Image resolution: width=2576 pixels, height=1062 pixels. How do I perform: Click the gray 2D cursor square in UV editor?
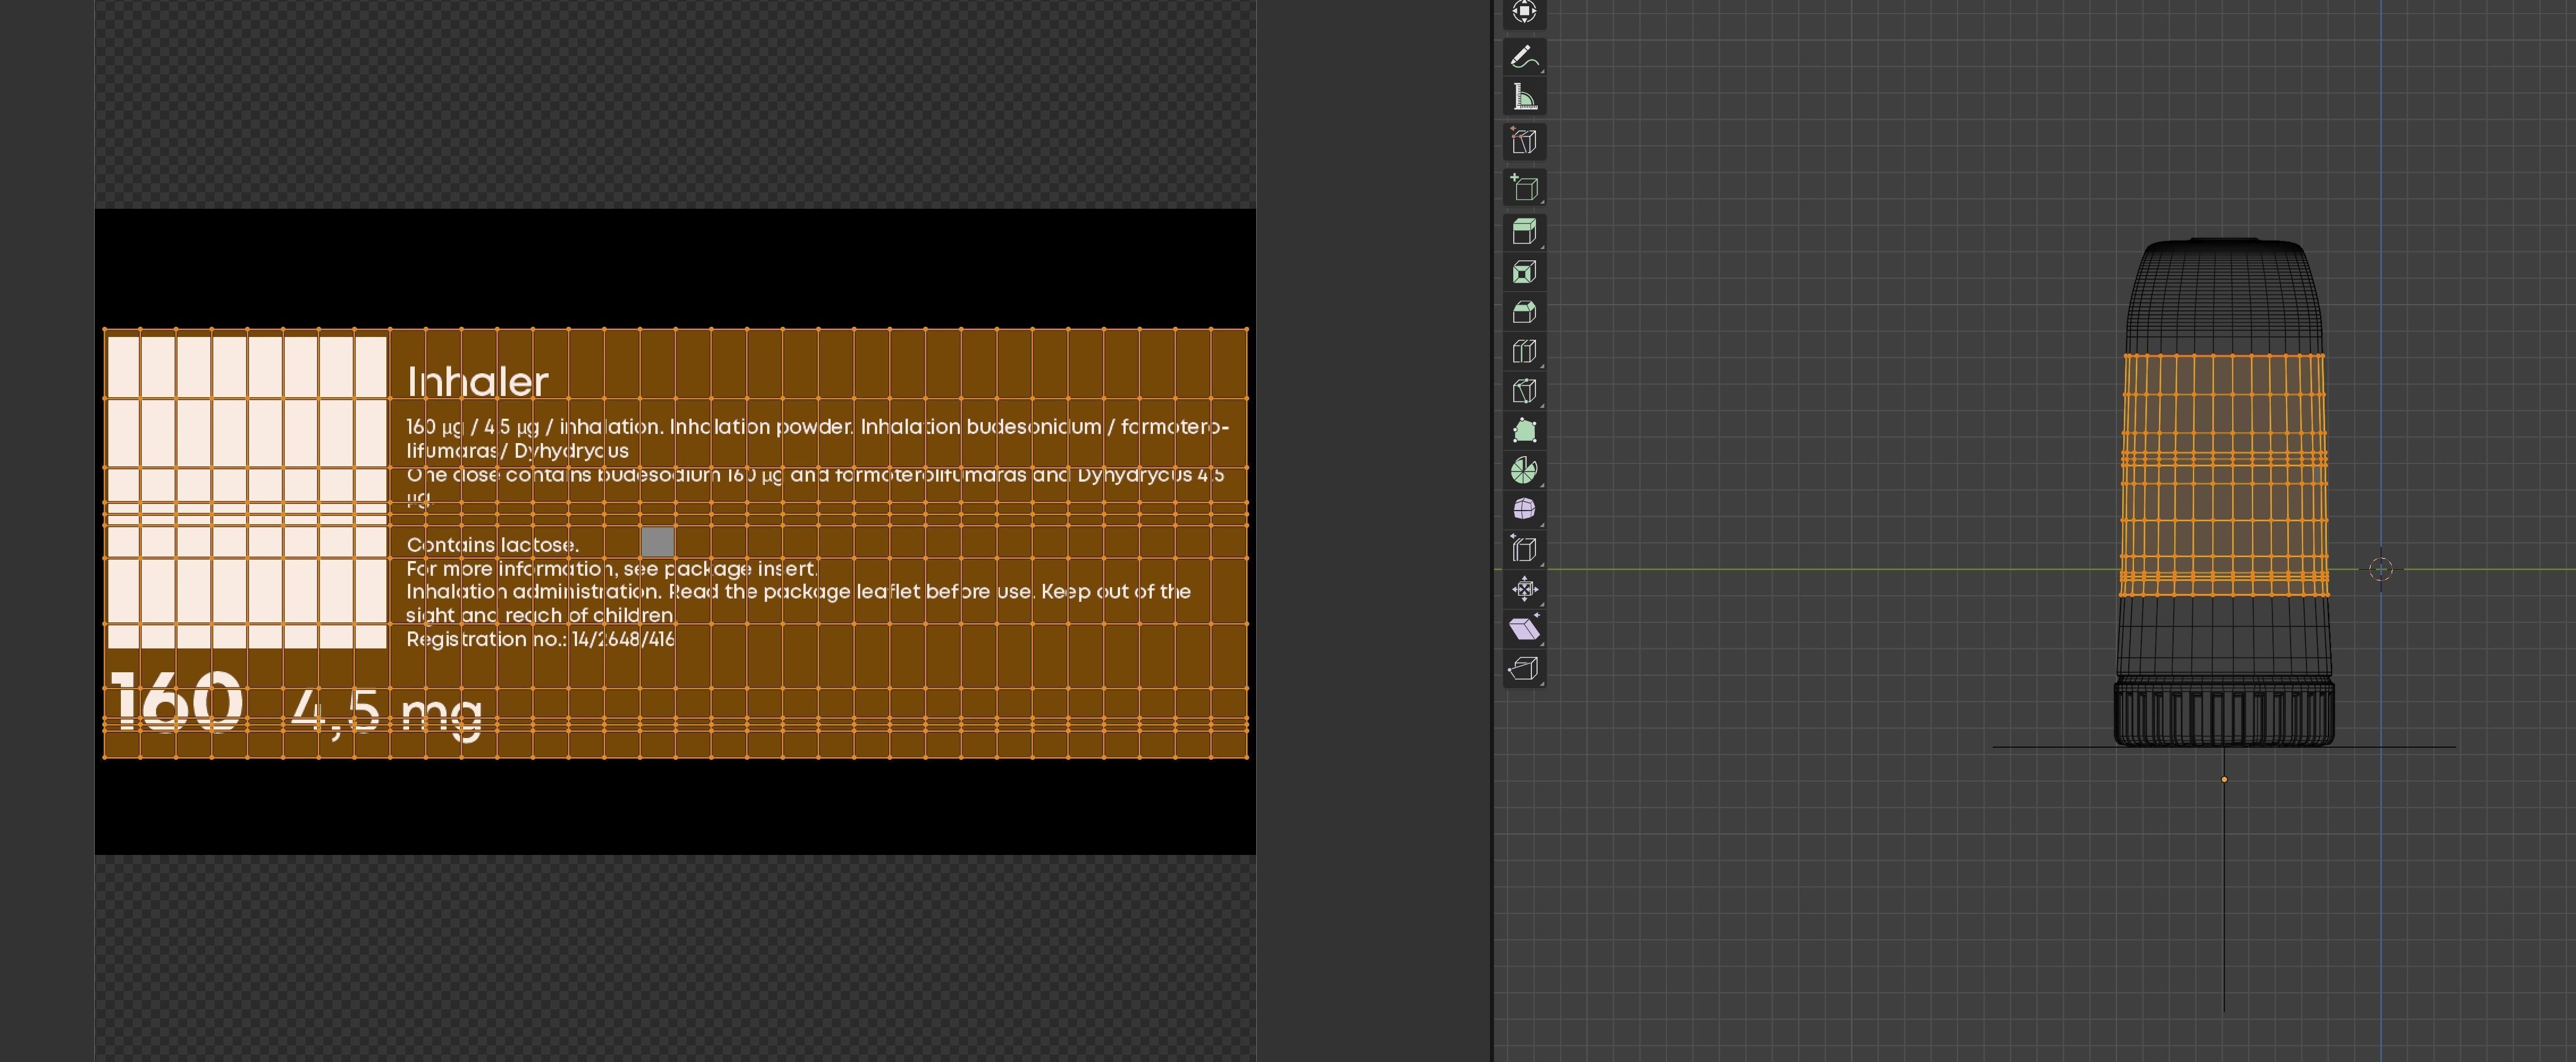coord(657,542)
